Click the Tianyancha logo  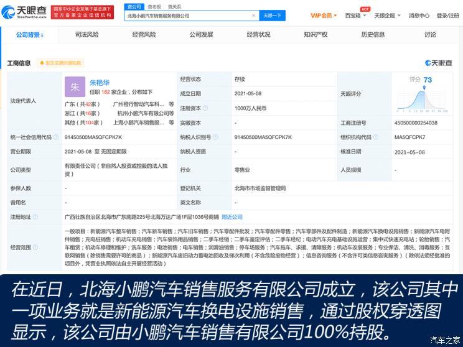click(x=24, y=12)
